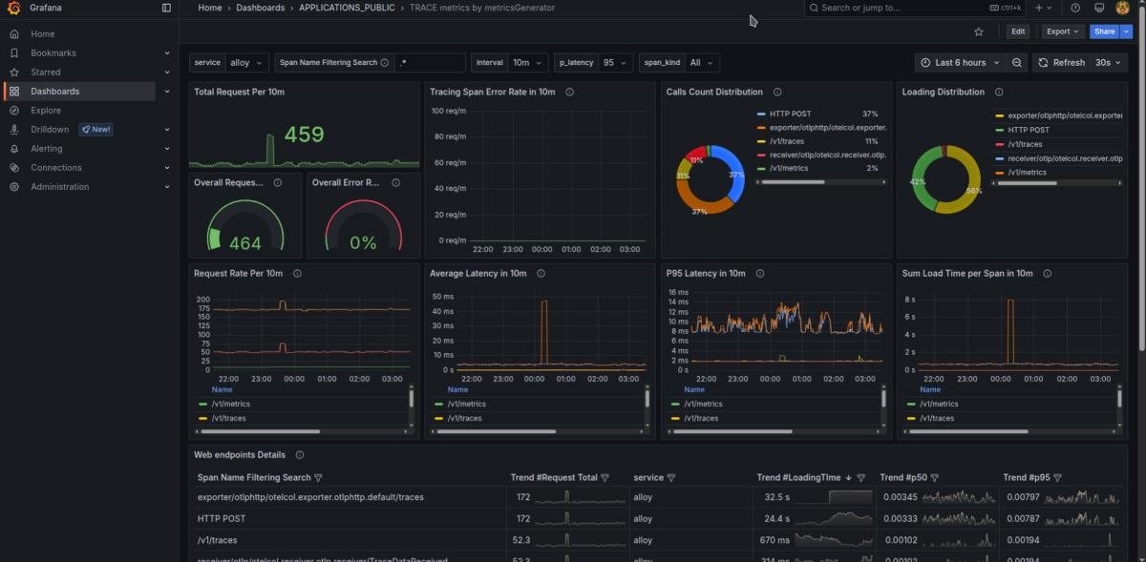Toggle /v1/traces series in Calls Count legend
The width and height of the screenshot is (1146, 562).
(787, 141)
